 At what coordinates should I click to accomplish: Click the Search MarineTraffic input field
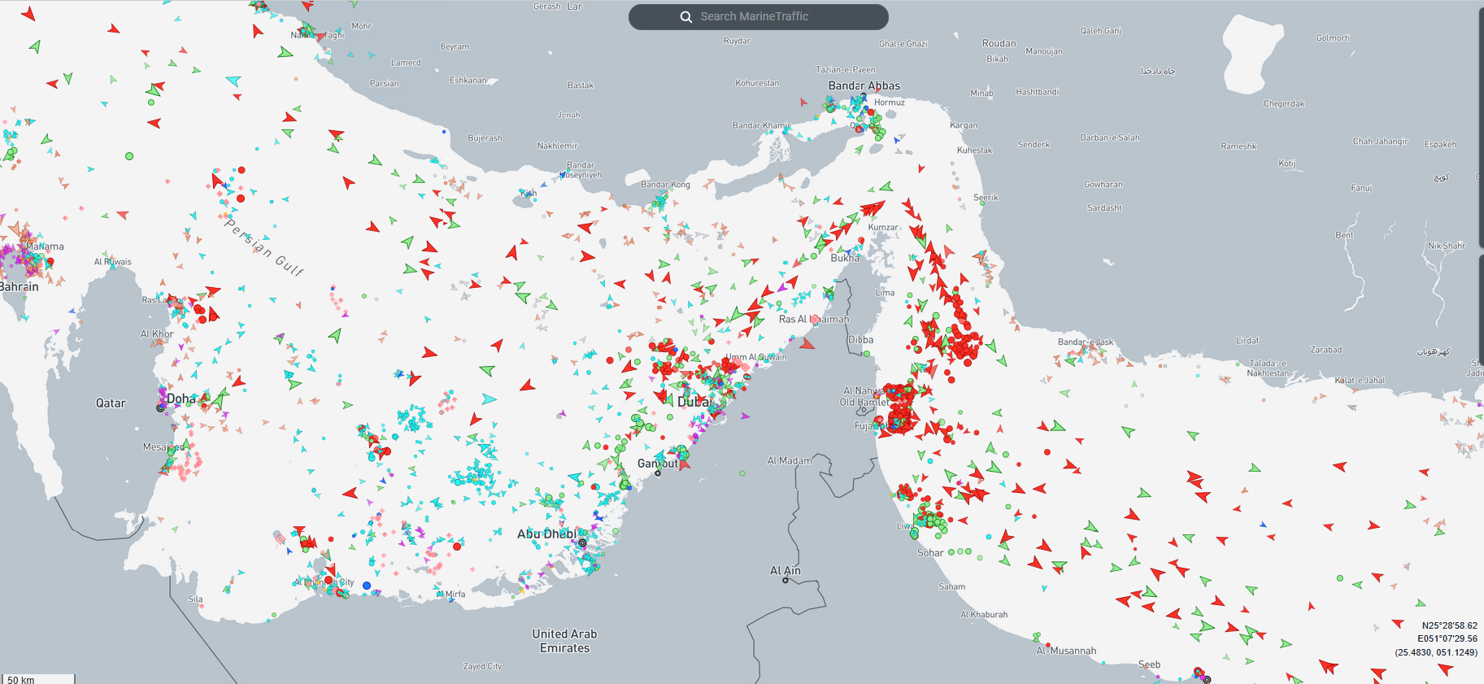[758, 16]
